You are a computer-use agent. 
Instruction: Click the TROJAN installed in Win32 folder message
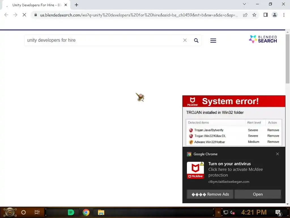pos(215,112)
